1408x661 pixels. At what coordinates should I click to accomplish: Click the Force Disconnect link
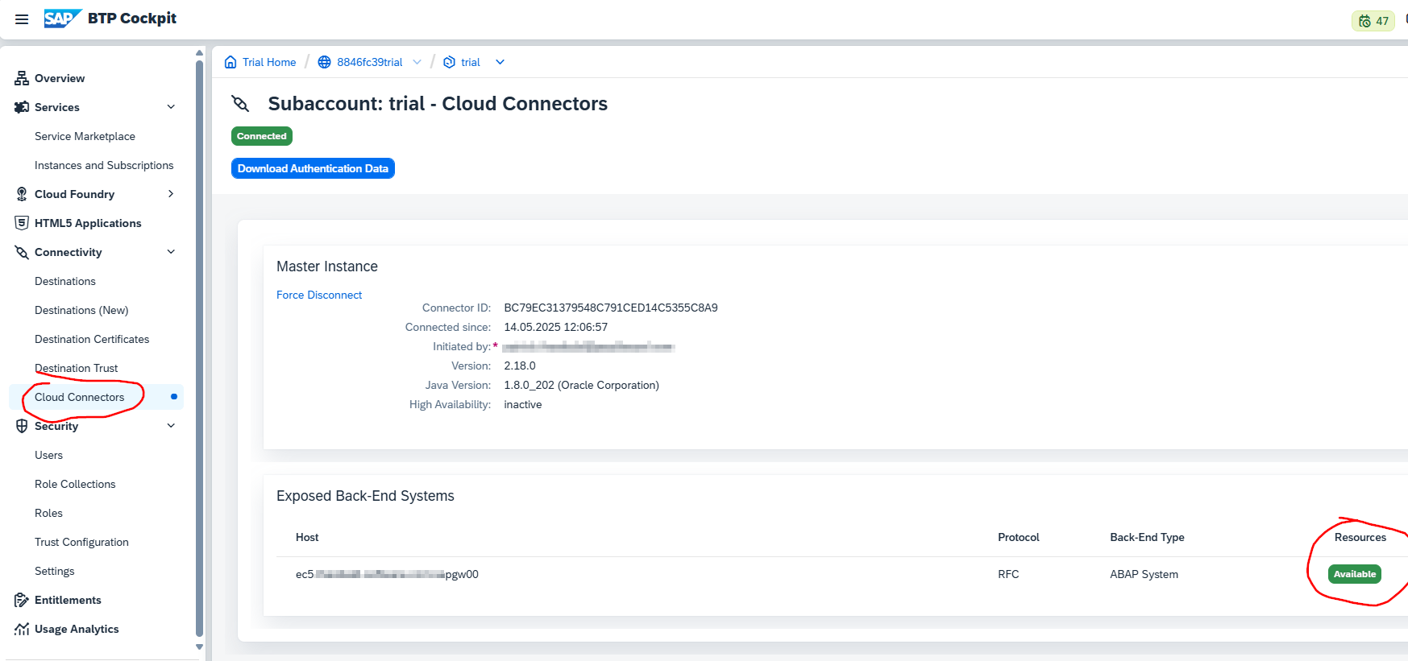pos(319,295)
